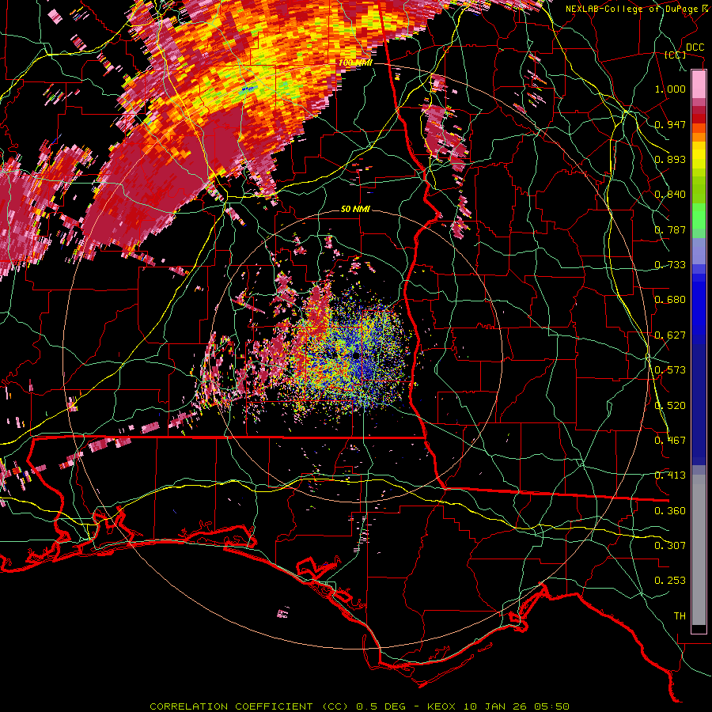712x712 pixels.
Task: Click the 0.360 scale value
Action: pyautogui.click(x=670, y=511)
